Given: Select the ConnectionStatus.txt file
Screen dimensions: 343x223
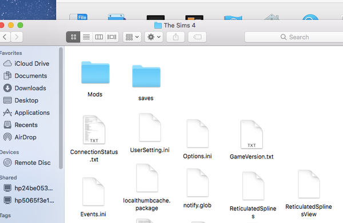Looking at the screenshot, I should (x=94, y=130).
